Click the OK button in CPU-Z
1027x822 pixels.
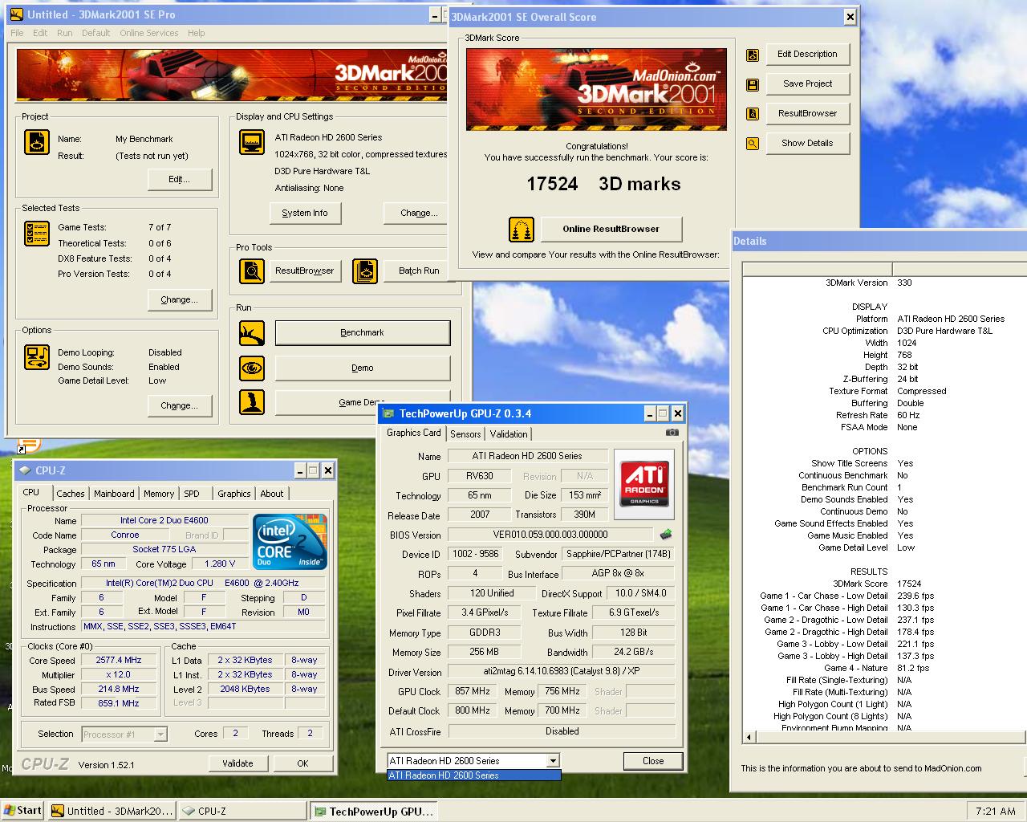[x=302, y=763]
